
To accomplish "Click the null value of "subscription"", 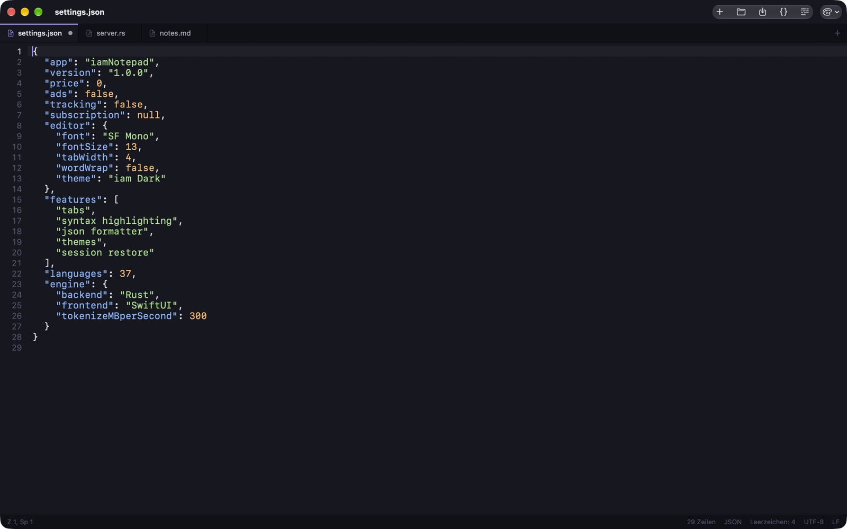I will coord(148,115).
